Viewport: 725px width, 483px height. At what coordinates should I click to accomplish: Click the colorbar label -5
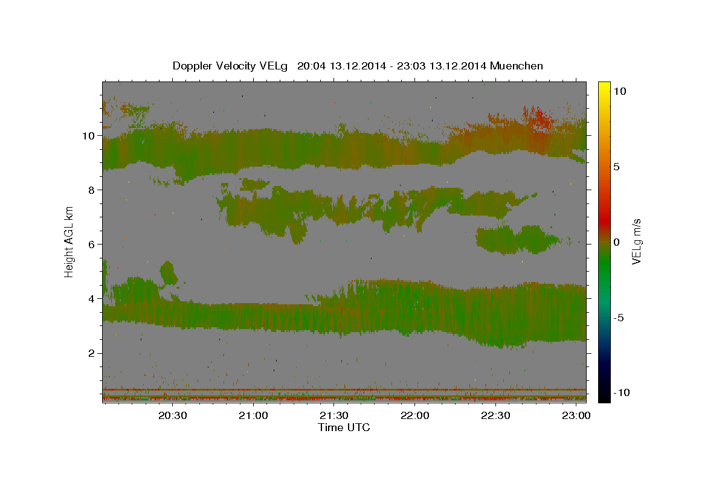(x=619, y=318)
